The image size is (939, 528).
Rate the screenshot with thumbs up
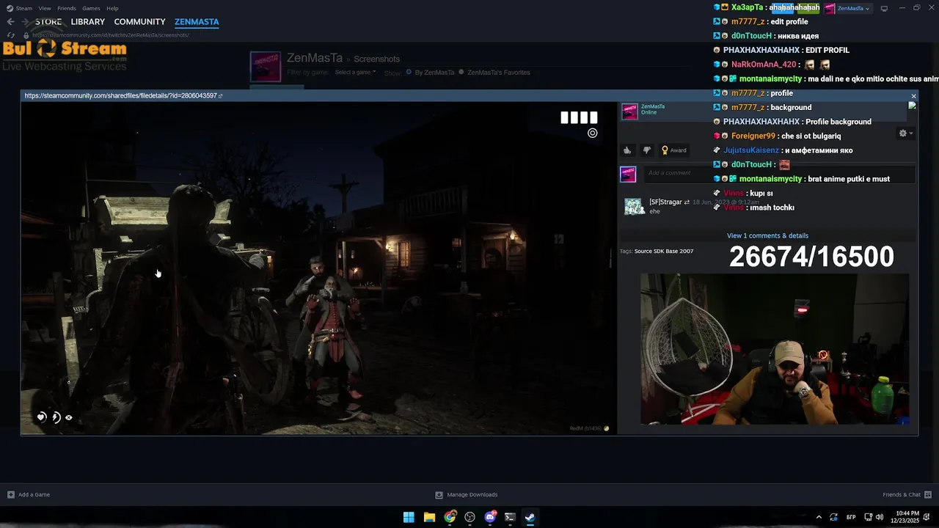pos(627,150)
